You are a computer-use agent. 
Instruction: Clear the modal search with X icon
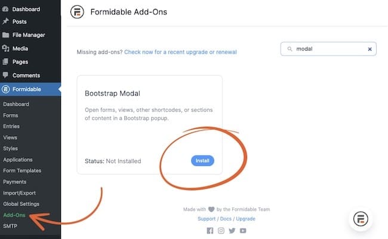[x=369, y=49]
